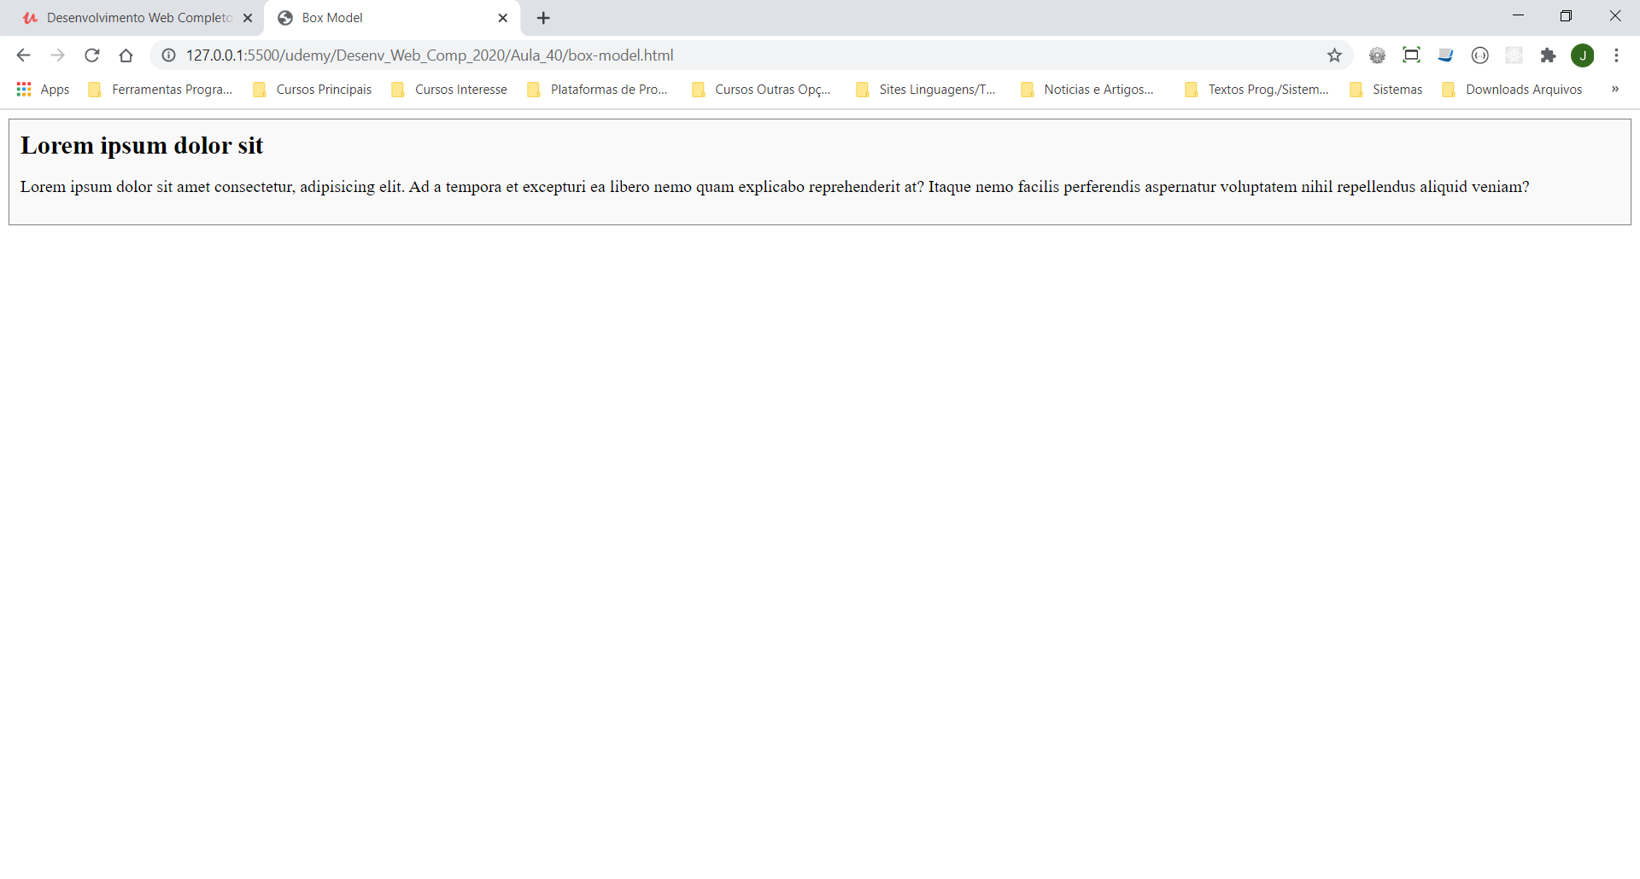1640x879 pixels.
Task: Click the circular extension icon in toolbar
Action: click(1479, 55)
